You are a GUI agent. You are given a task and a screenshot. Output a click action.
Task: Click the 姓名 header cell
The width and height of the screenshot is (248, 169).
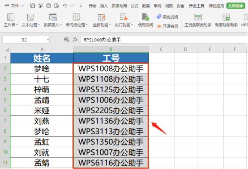42,58
